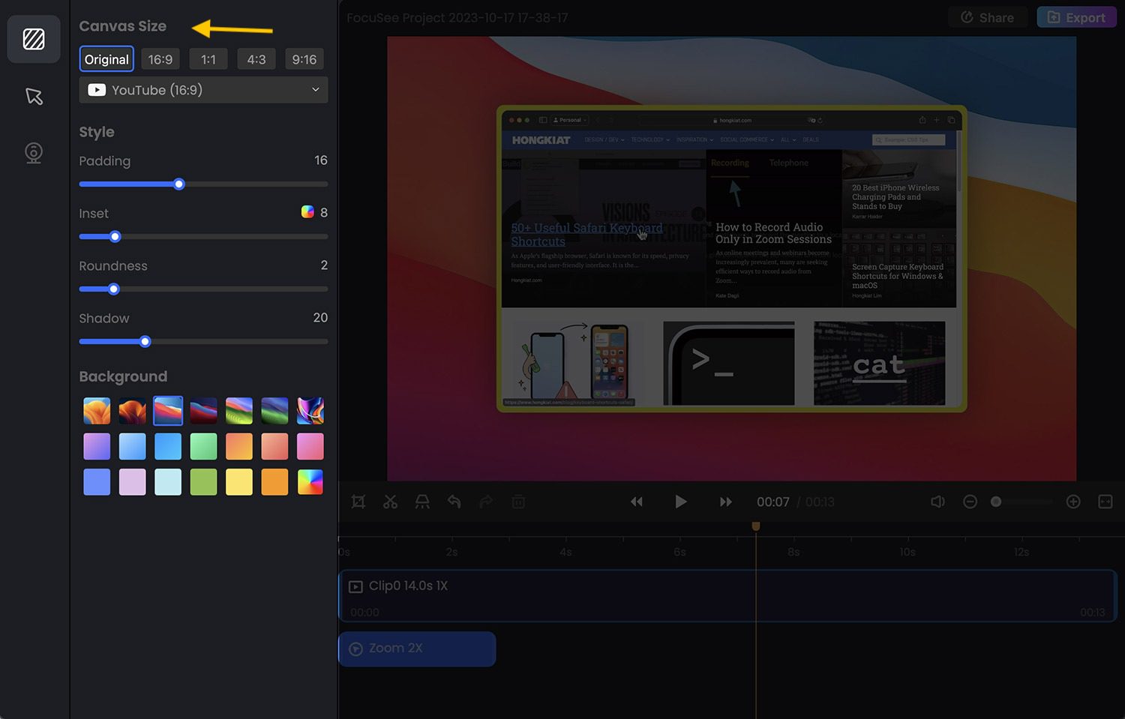
Task: Pick the bright blue gradient background swatch
Action: tap(168, 447)
